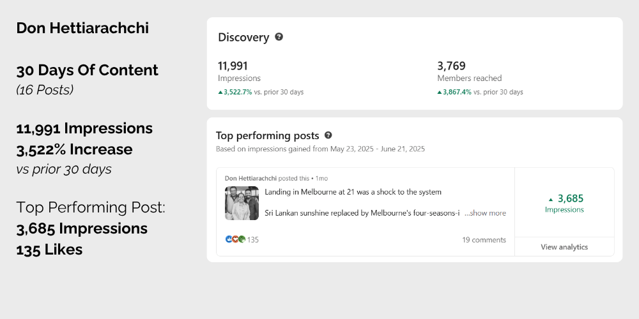This screenshot has width=639, height=319.
Task: Click the 135 reactions count
Action: pos(252,240)
